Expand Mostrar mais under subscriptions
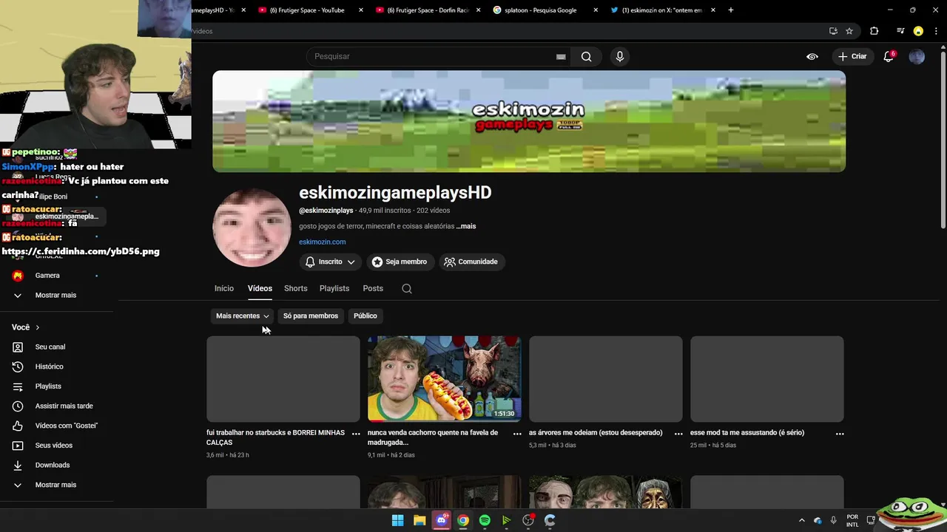Image resolution: width=947 pixels, height=532 pixels. [x=56, y=295]
